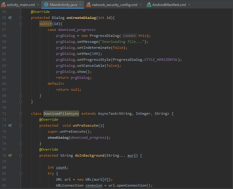233x189 pixels.
Task: Click the highlighted DownloadFileAsync class name
Action: pos(61,114)
